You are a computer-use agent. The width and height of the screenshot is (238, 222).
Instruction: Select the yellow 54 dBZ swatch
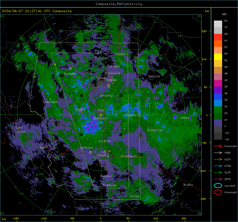pyautogui.click(x=218, y=57)
